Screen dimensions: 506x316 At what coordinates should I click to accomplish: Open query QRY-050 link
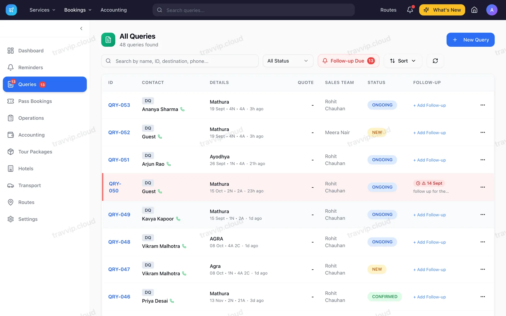point(115,187)
